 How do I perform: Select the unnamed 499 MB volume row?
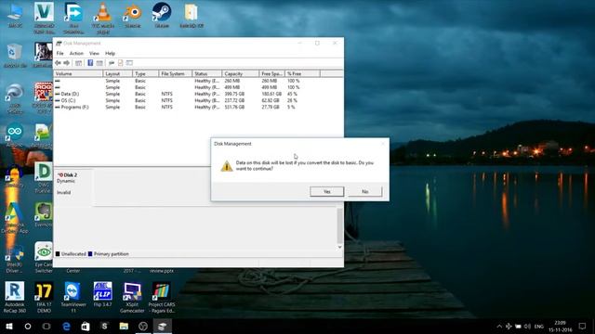click(188, 87)
